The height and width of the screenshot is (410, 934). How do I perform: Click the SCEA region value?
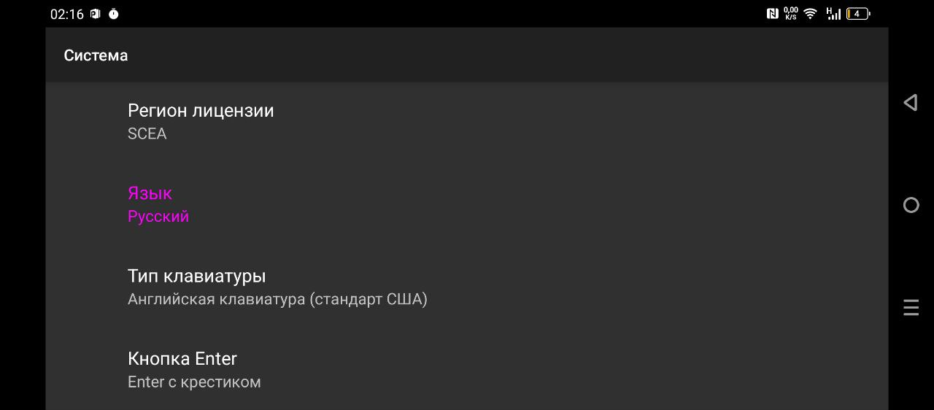pyautogui.click(x=147, y=134)
